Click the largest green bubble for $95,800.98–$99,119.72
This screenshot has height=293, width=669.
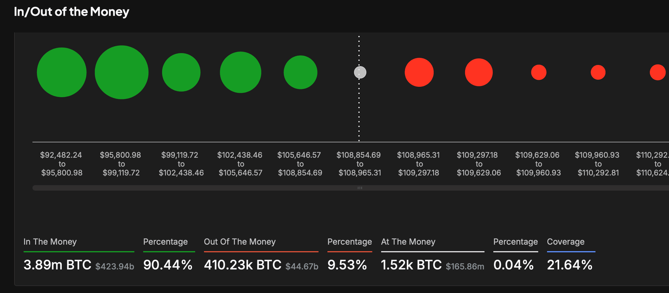(x=122, y=72)
